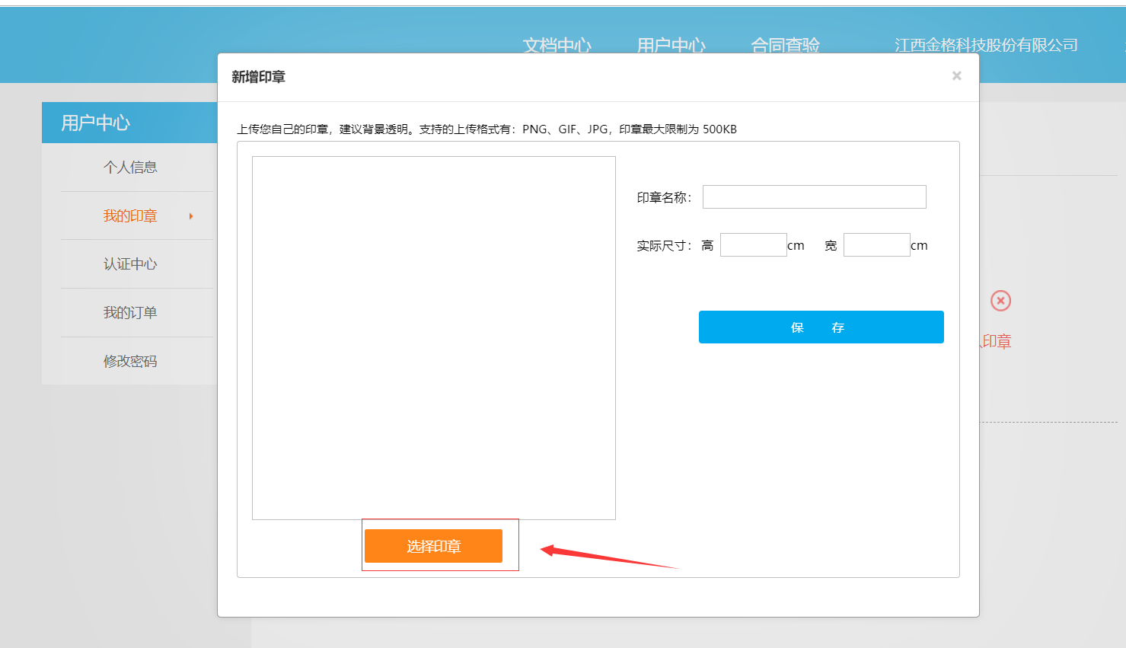Select 我的印章 in the sidebar menu
This screenshot has height=648, width=1126.
pos(130,216)
